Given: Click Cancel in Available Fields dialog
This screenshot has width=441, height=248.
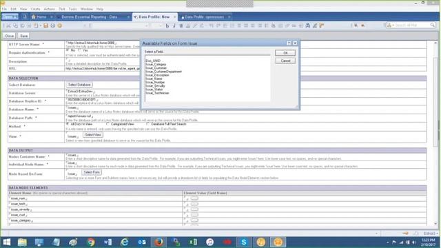Looking at the screenshot, I should (x=285, y=61).
